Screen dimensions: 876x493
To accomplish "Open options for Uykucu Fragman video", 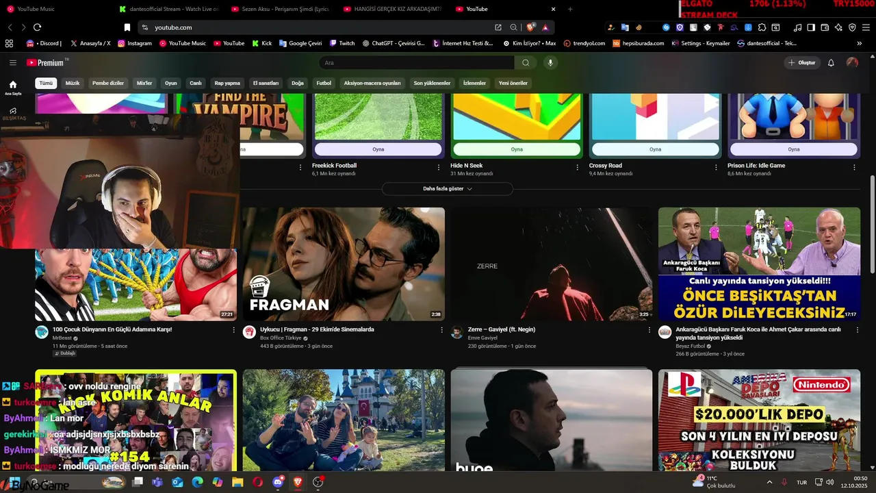I will 441,330.
